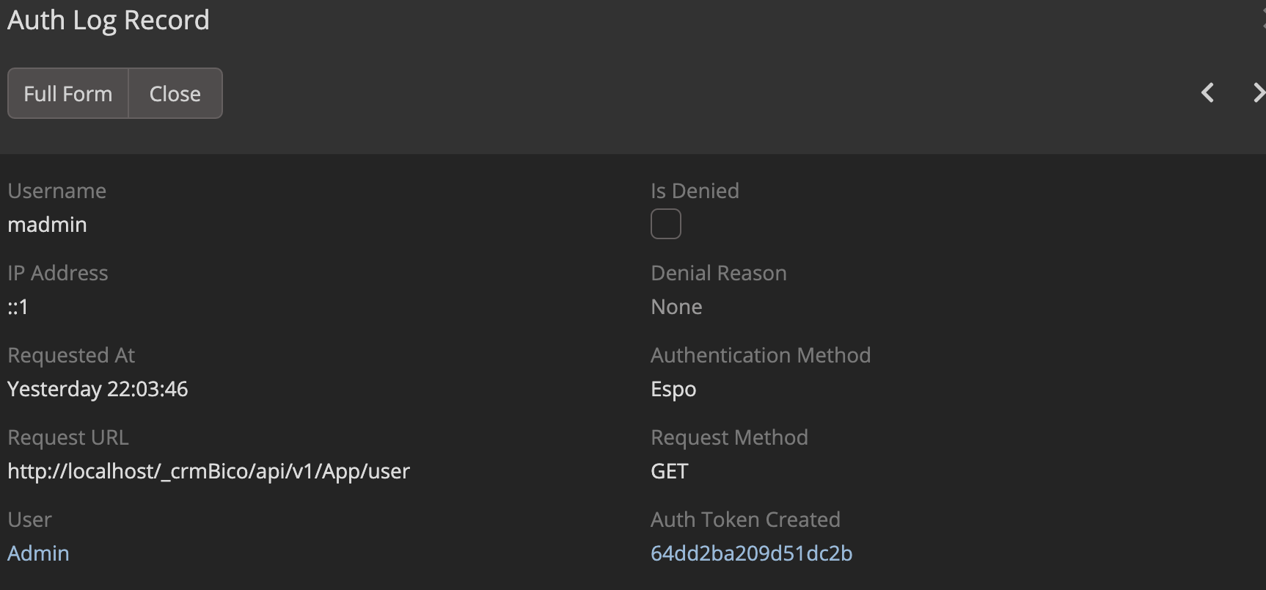Go to the next auth log record
The image size is (1266, 590).
(1257, 93)
